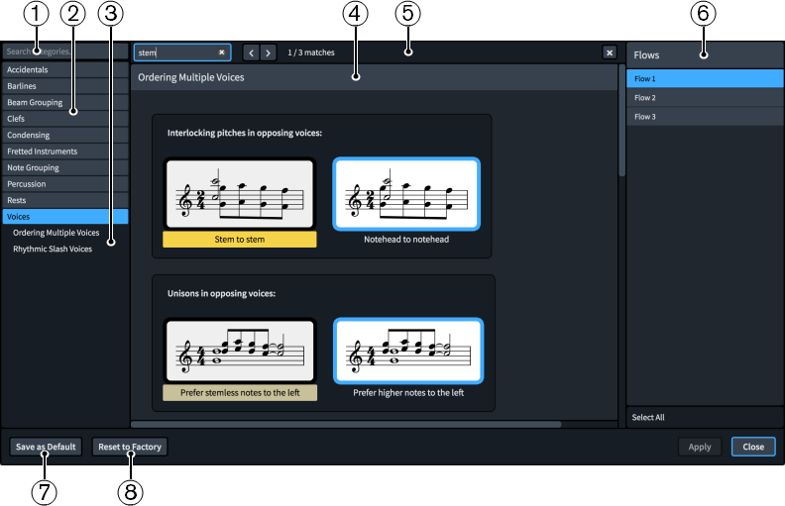Select Flow 2 in the Flows list

click(x=705, y=97)
